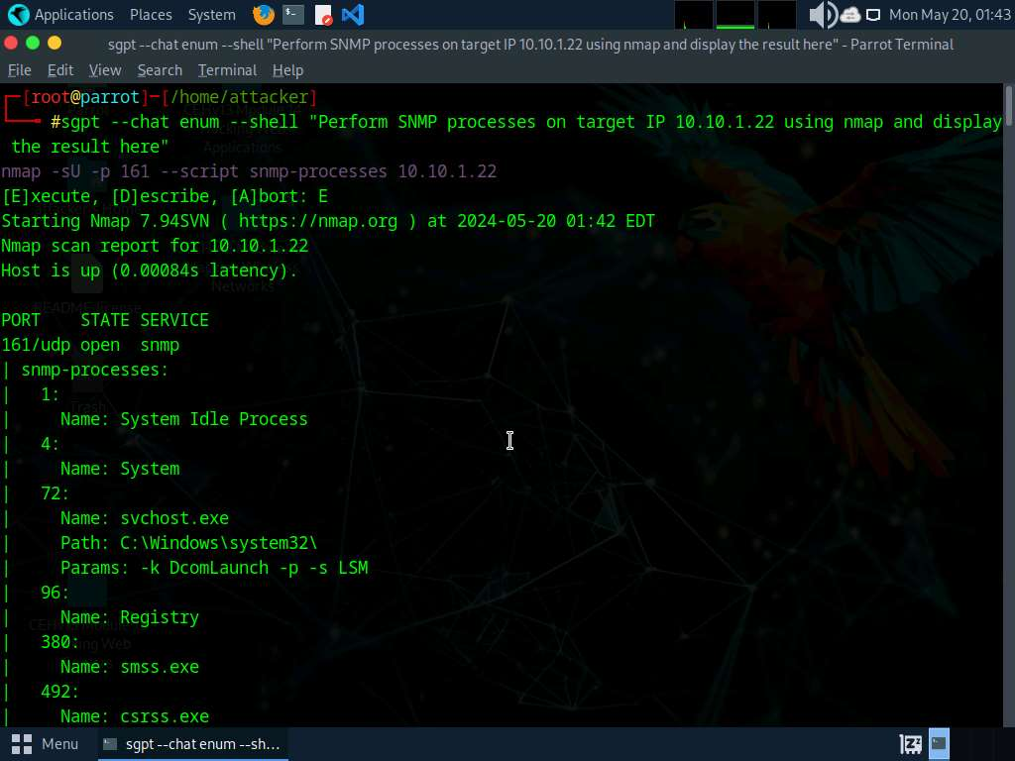Click the date and time clock
The width and height of the screenshot is (1015, 761).
point(949,15)
